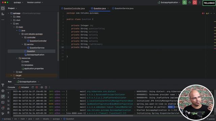Viewport: 216px width, 121px height.
Task: Collapse the src folder
Action: pos(11,24)
